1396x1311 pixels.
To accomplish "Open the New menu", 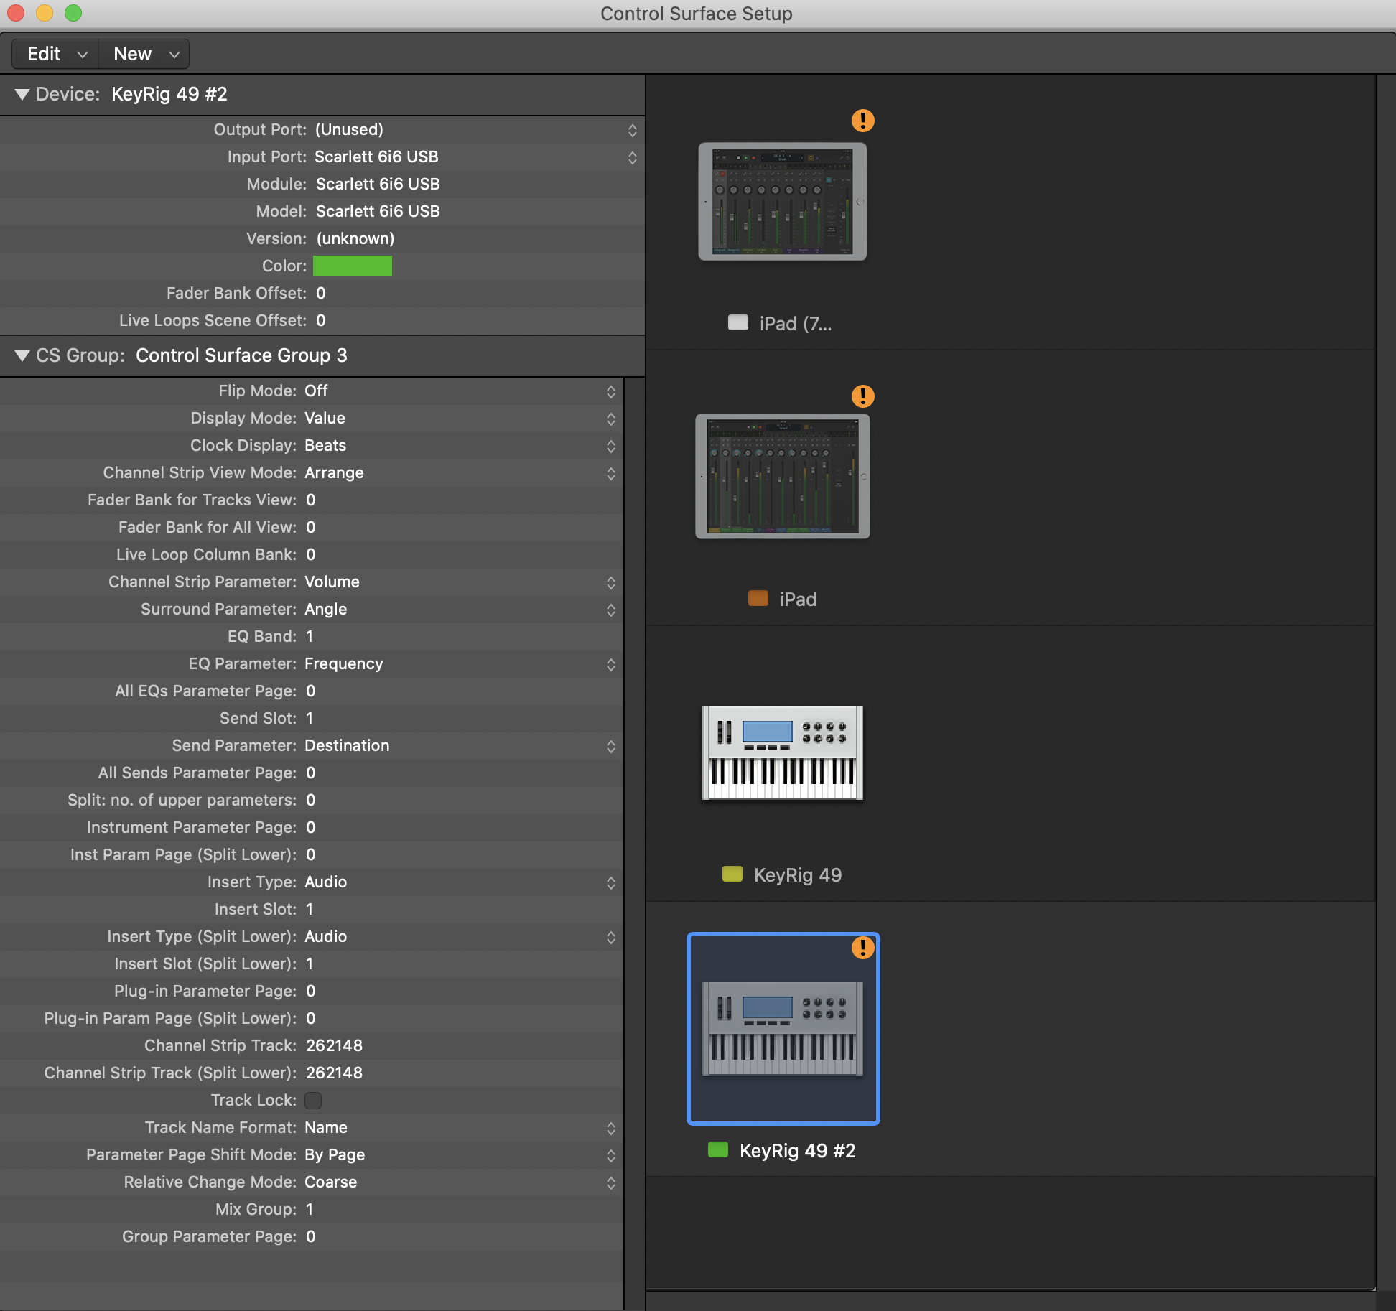I will tap(145, 54).
